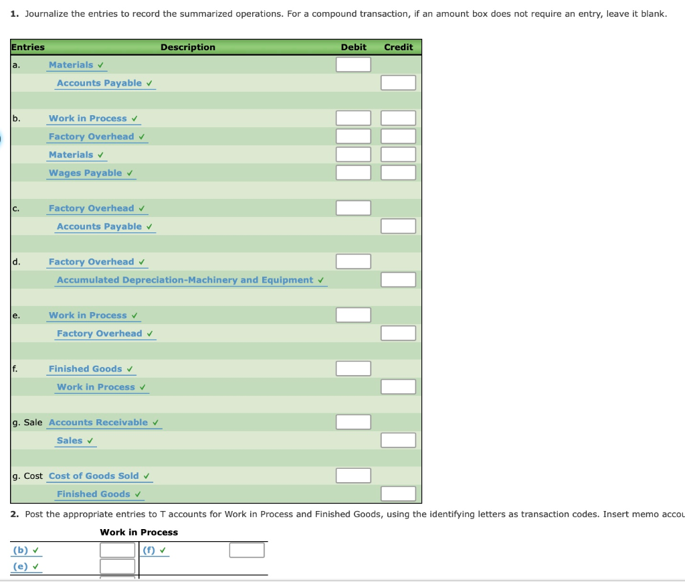685x586 pixels.
Task: Click credit box for Work in Process, entry f
Action: pyautogui.click(x=398, y=387)
